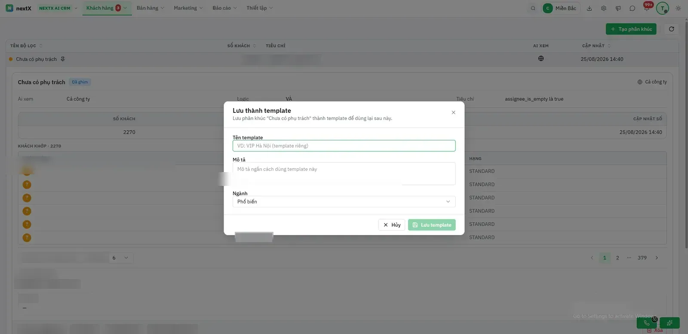
Task: Jump to last page 379
Action: coord(642,258)
